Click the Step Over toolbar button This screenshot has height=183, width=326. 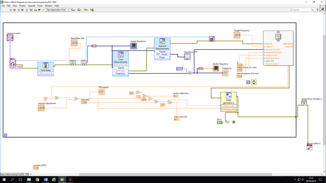click(x=39, y=10)
